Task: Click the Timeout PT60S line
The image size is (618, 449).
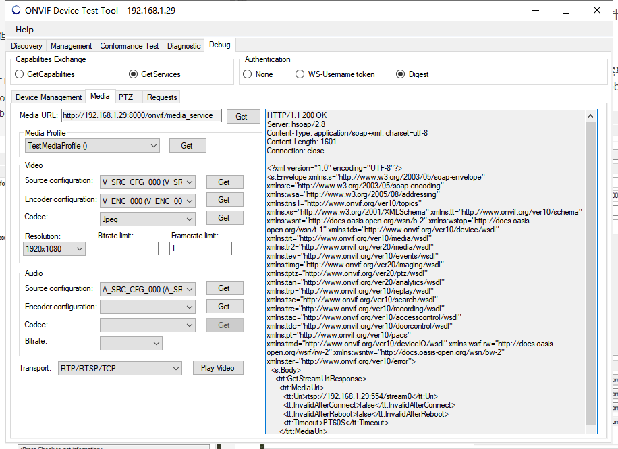Action: [336, 423]
